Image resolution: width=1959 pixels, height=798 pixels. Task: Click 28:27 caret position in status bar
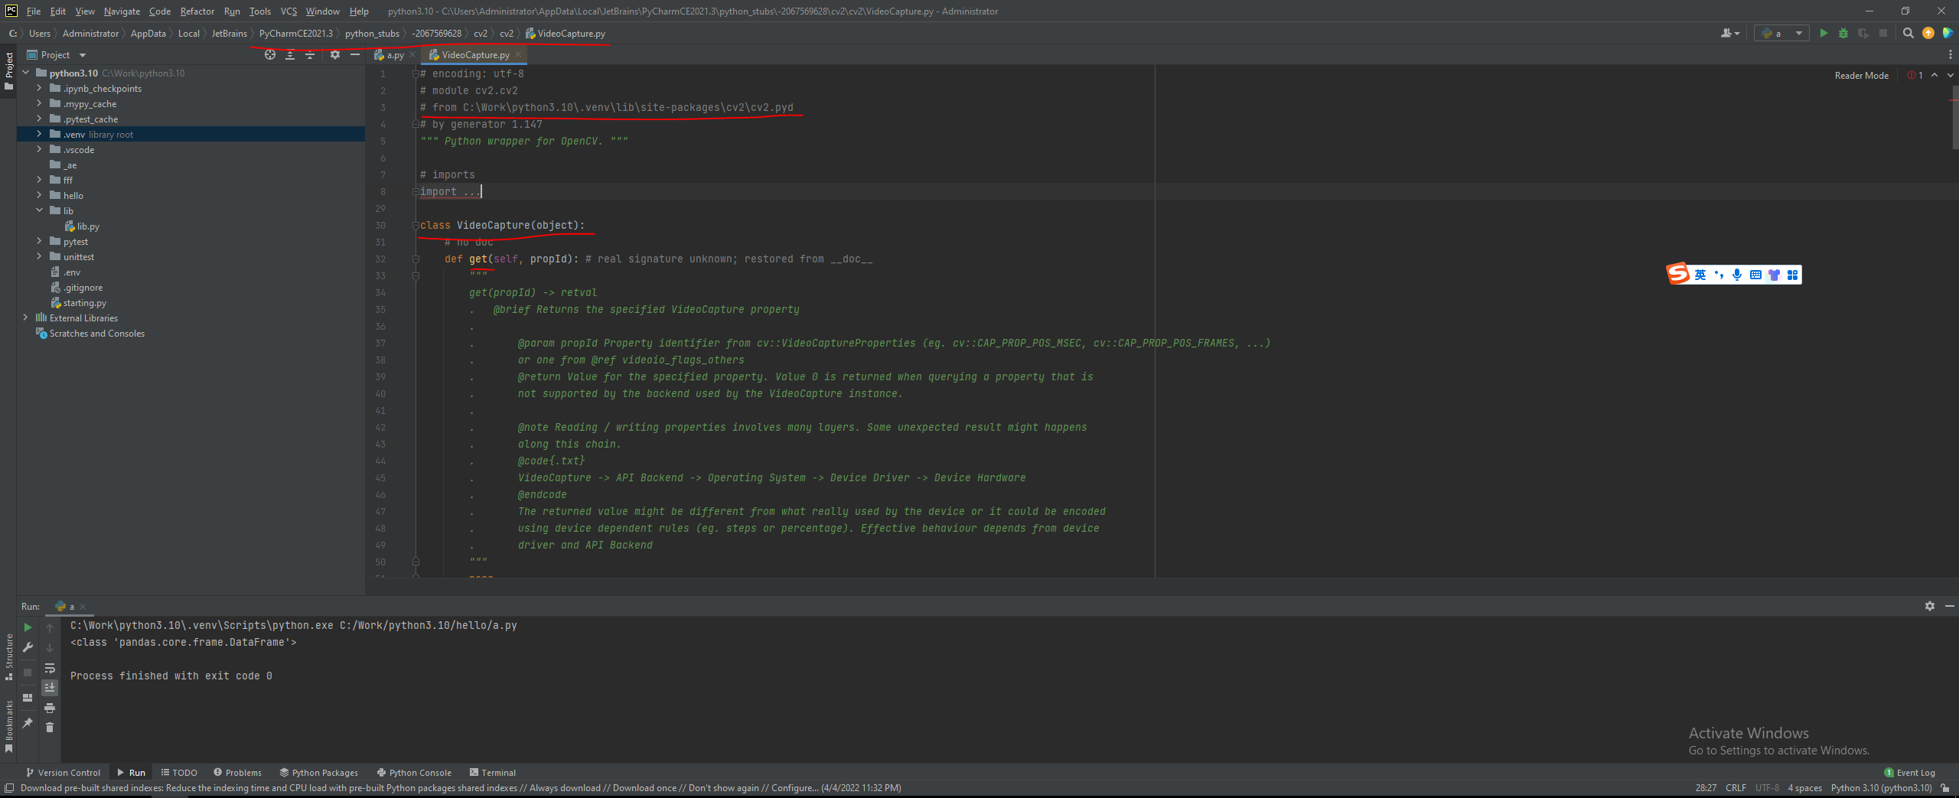pyautogui.click(x=1705, y=788)
